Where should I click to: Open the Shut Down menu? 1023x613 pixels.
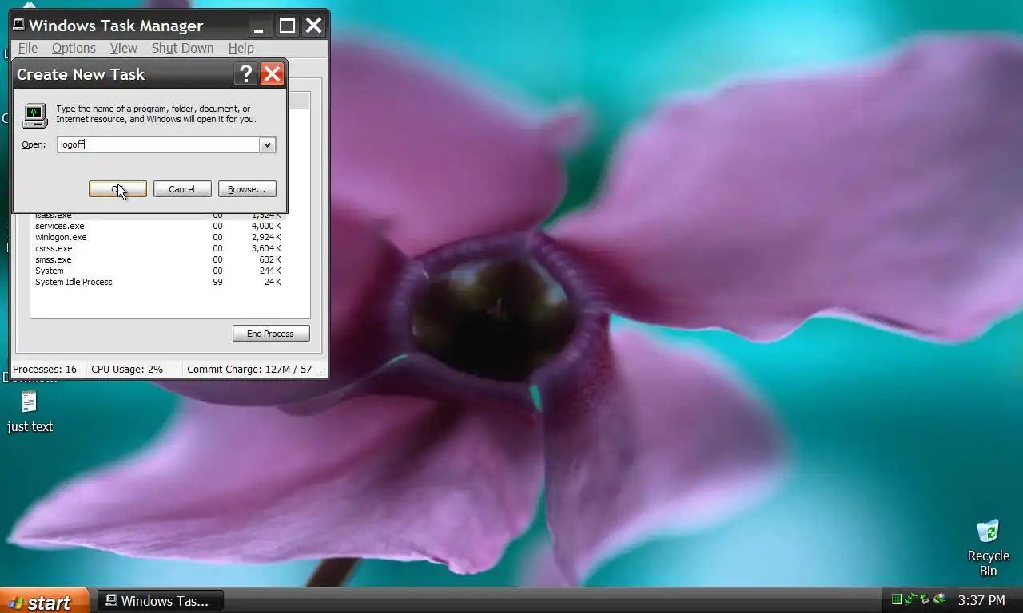click(182, 48)
